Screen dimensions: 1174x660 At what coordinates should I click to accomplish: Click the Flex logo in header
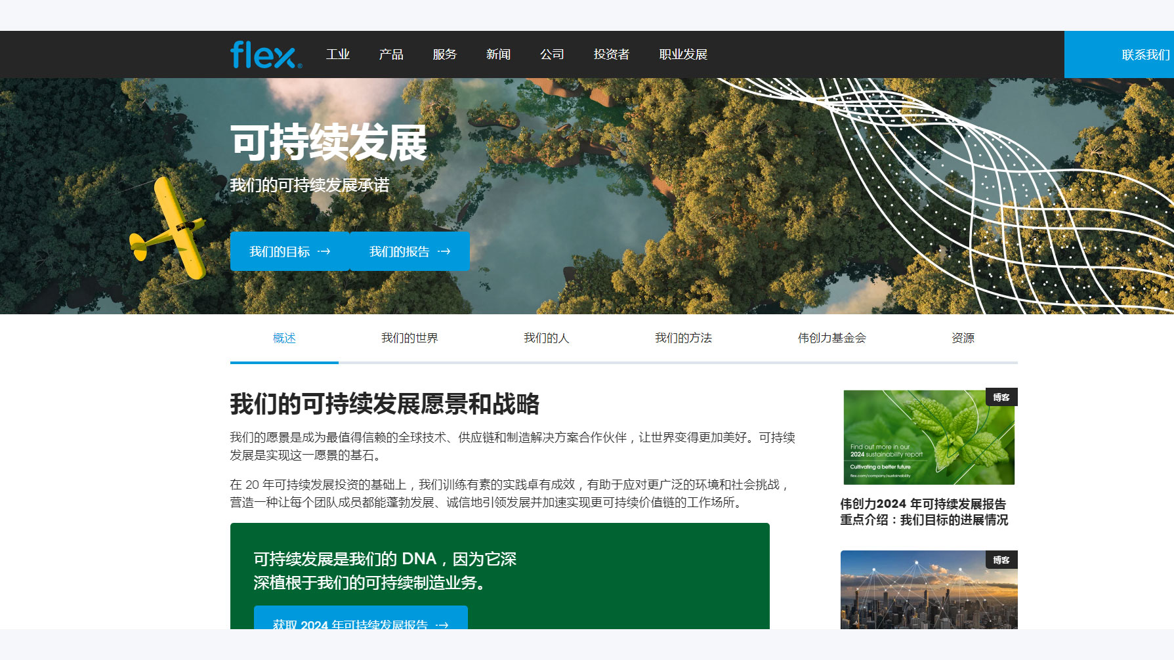266,54
